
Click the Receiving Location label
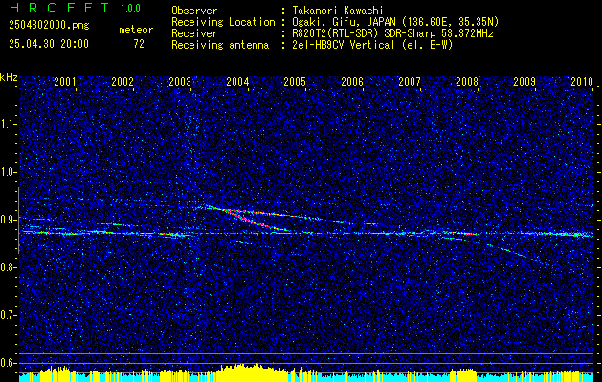click(x=223, y=22)
